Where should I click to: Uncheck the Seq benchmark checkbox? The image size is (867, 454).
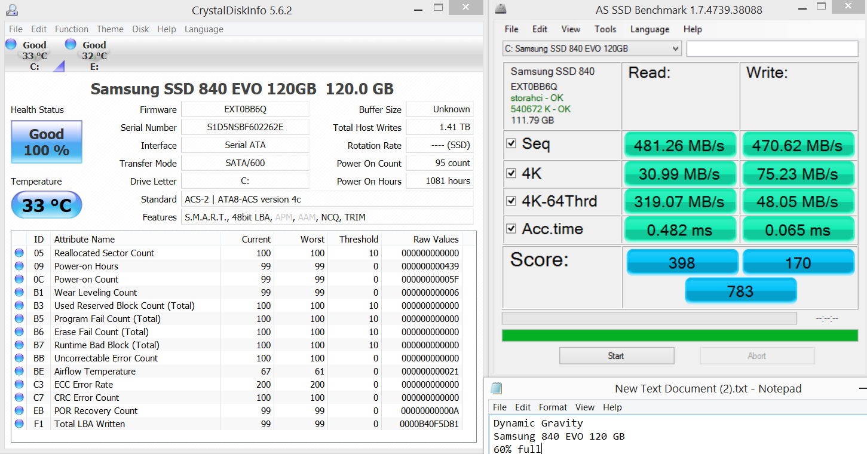[x=511, y=143]
